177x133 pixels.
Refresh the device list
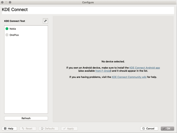[x=26, y=118]
